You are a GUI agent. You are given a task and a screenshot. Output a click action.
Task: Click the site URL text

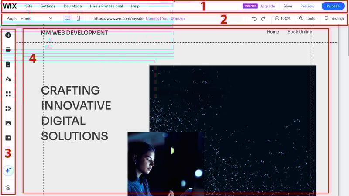[x=118, y=18]
